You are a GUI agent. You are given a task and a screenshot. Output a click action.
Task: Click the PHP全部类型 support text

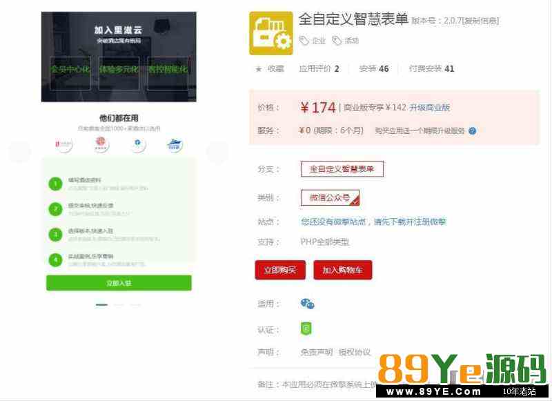[324, 242]
